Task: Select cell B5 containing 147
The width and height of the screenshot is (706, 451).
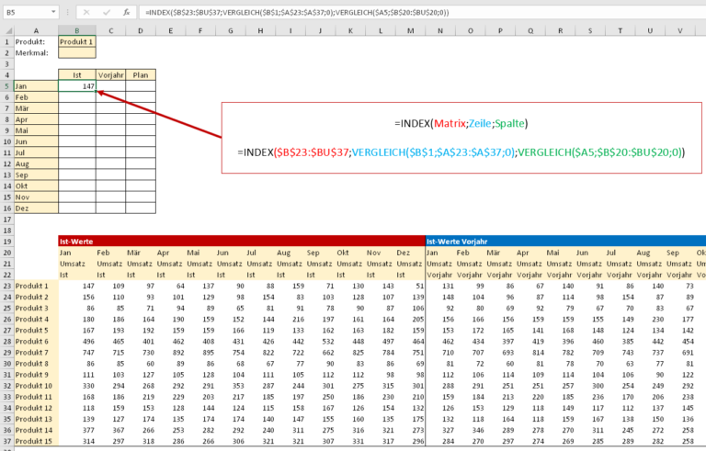Action: point(76,86)
